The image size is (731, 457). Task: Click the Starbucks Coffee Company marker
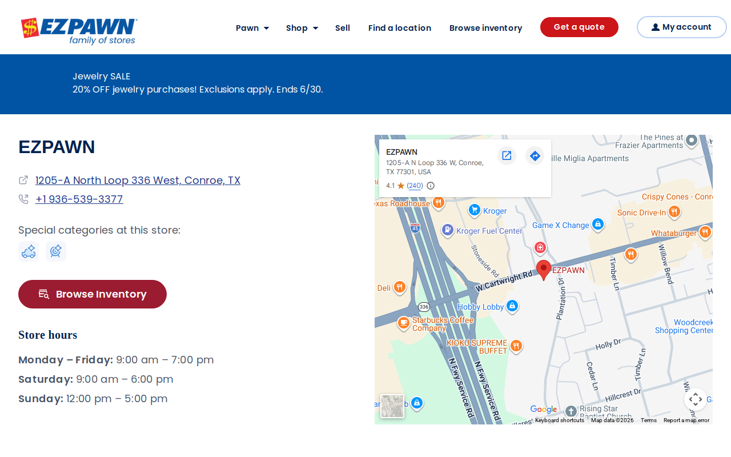click(x=404, y=323)
